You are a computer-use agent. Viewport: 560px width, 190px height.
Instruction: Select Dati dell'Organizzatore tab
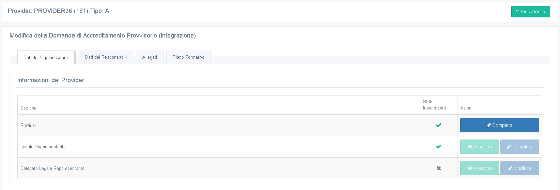click(x=46, y=57)
